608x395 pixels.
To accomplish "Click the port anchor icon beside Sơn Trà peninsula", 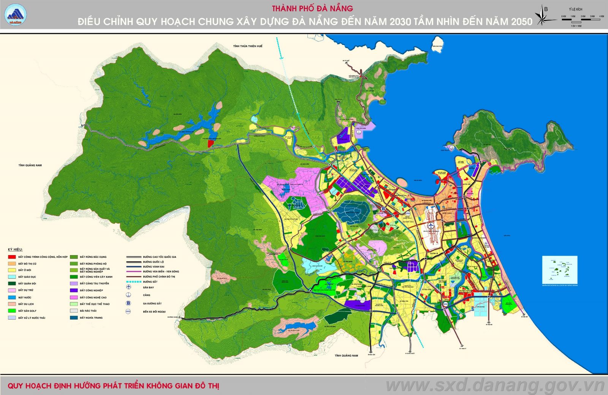I will (x=451, y=148).
